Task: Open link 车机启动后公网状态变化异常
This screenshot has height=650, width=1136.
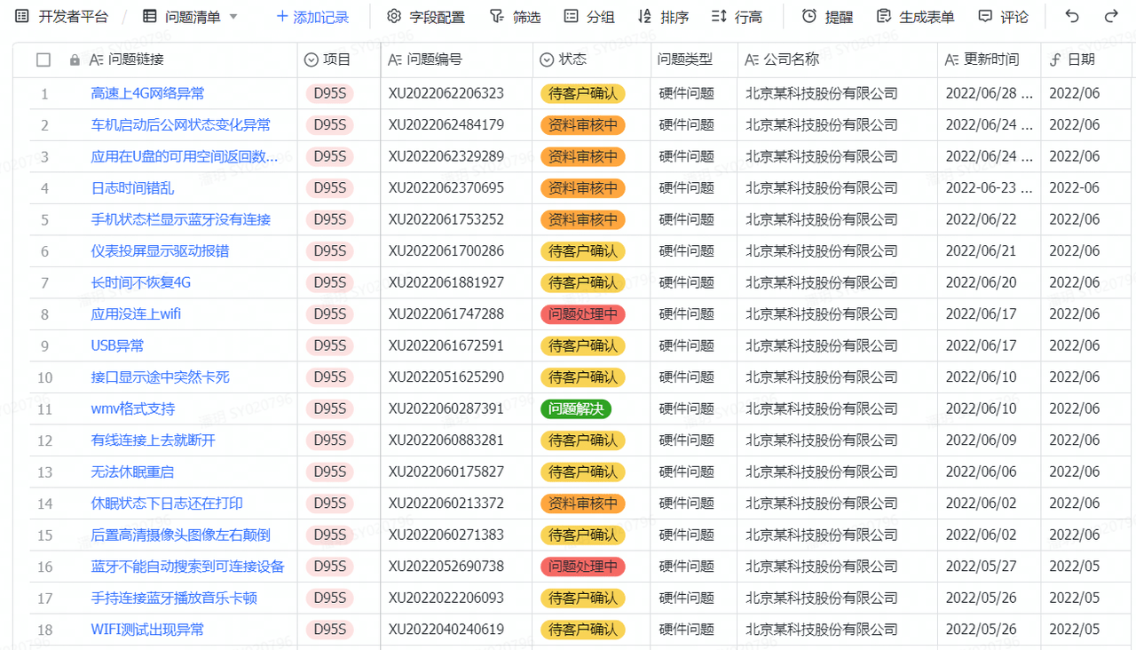Action: point(181,125)
